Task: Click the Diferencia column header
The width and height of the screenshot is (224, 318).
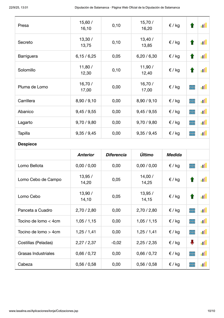Action: [116, 155]
